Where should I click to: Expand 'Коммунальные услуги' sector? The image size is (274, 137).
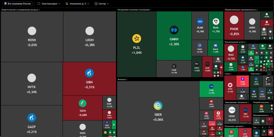pyautogui.click(x=235, y=42)
